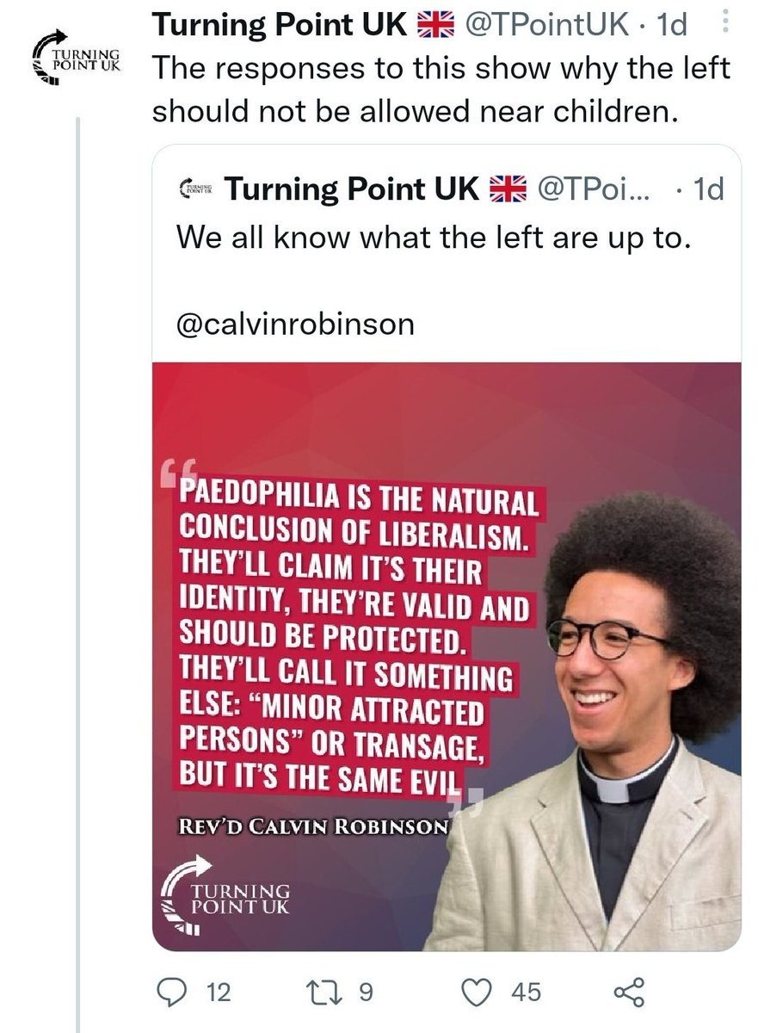
Task: Open the @calvinrobinson mention
Action: coord(295,324)
